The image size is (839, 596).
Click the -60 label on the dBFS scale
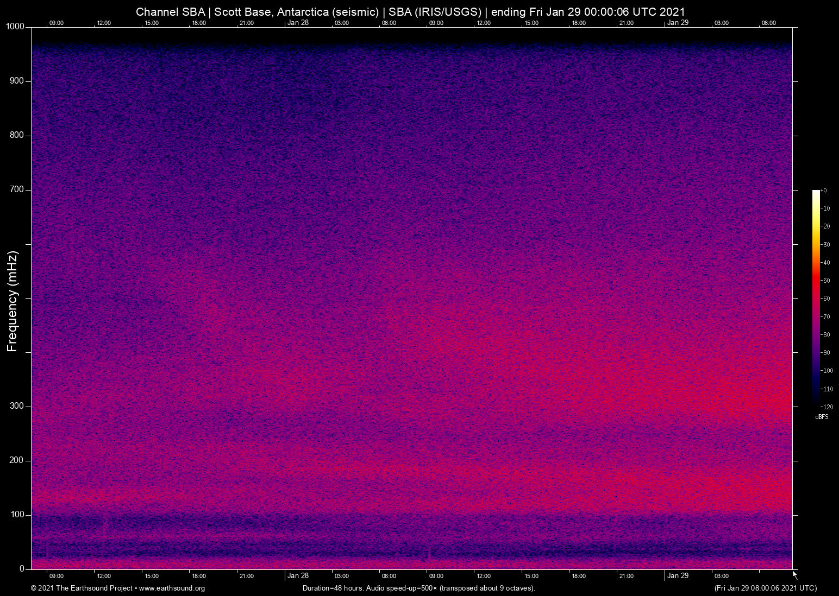825,298
